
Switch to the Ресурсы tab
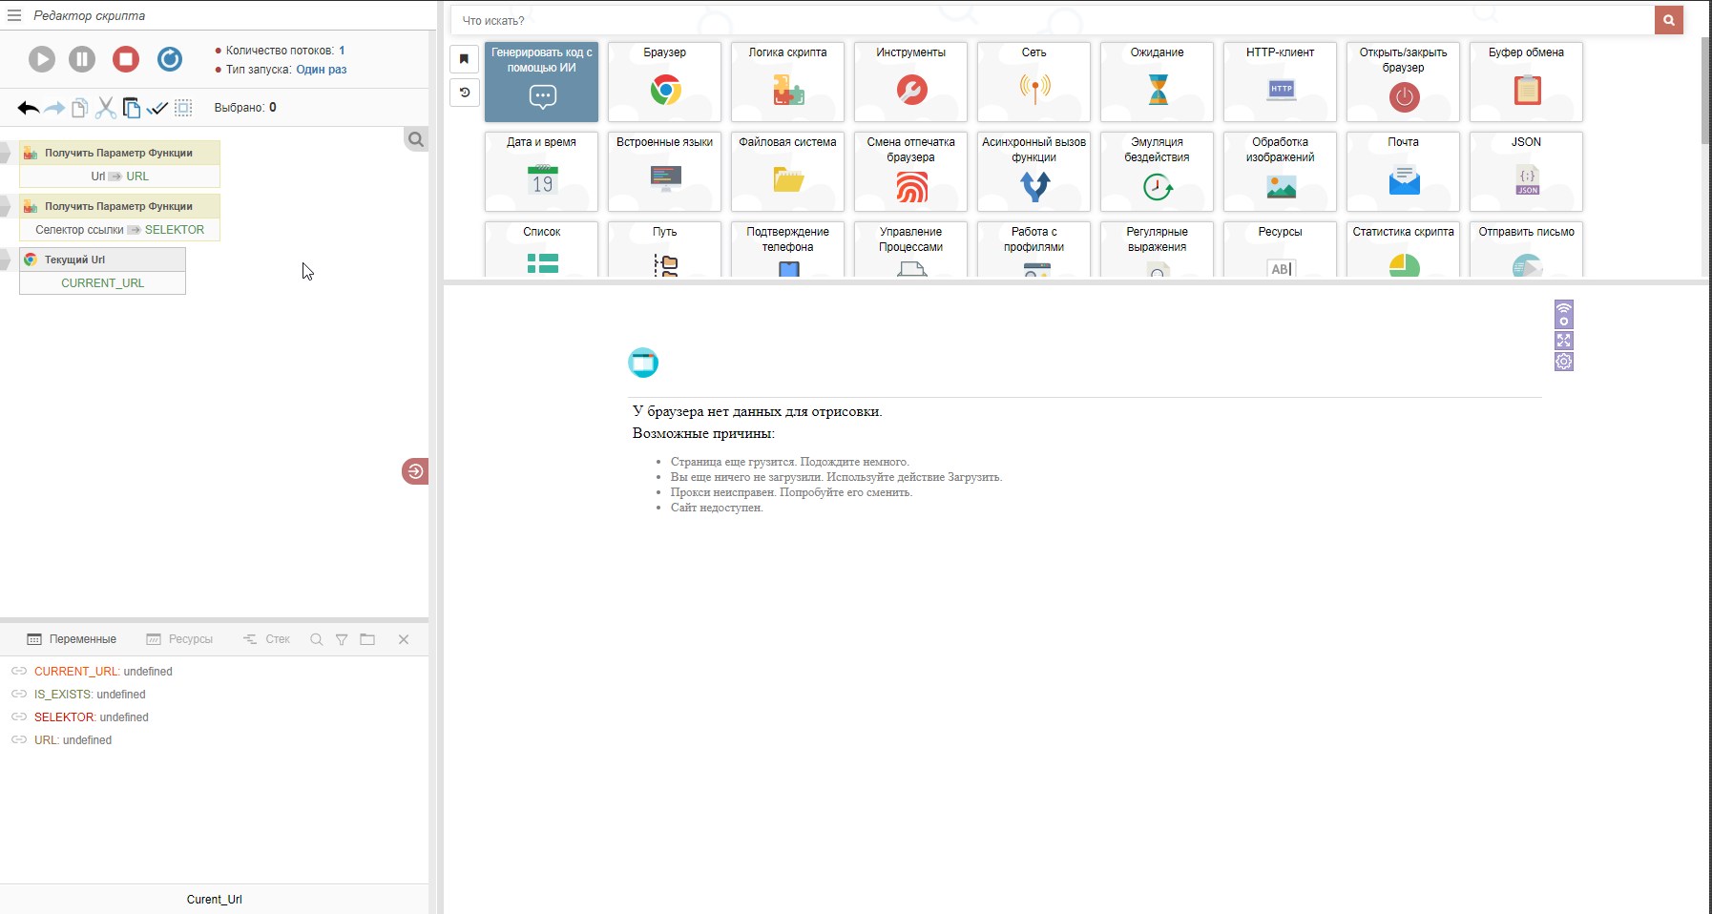(180, 639)
